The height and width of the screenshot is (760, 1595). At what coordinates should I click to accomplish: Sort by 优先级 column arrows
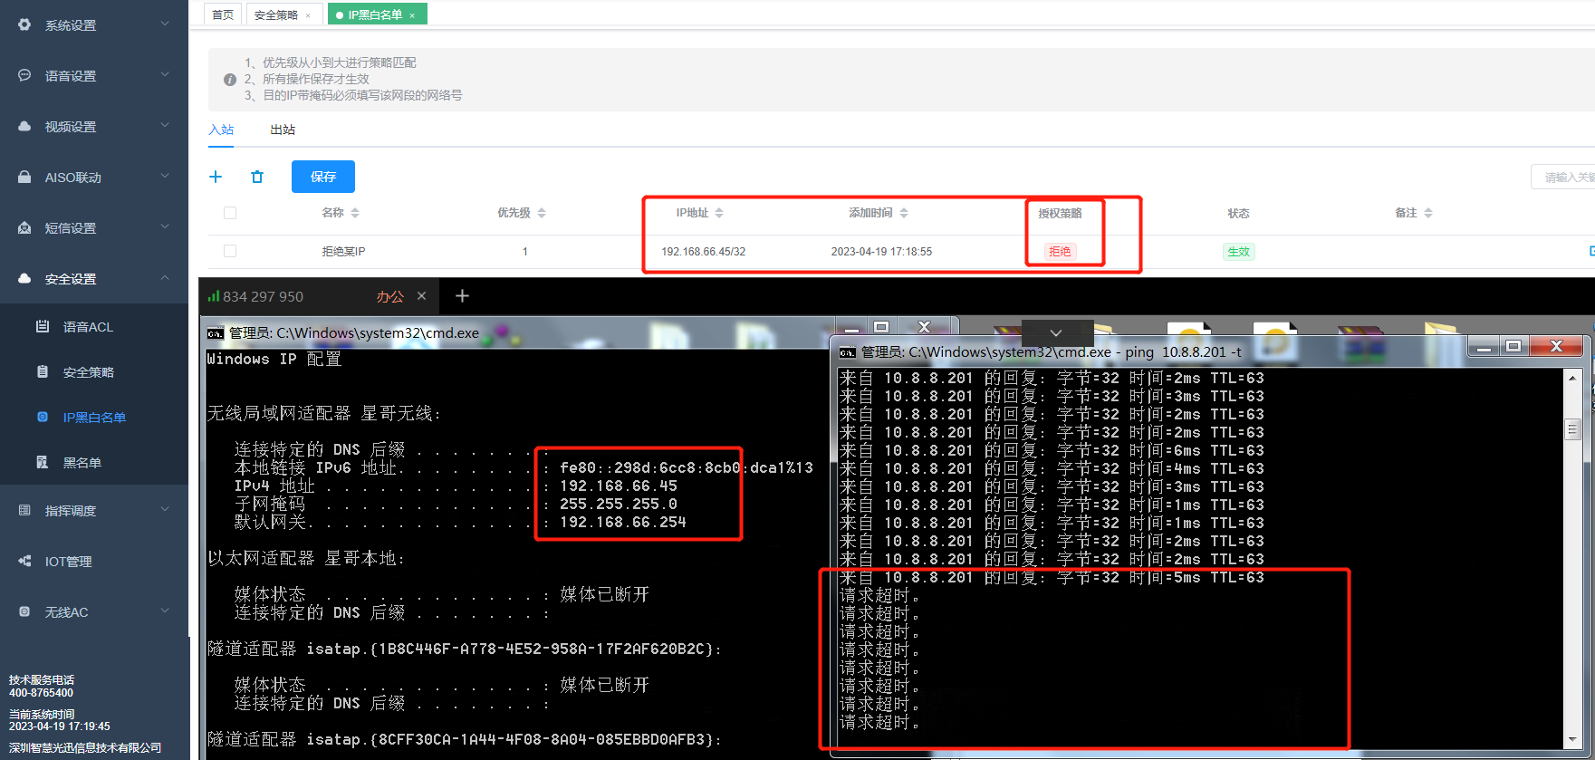click(x=542, y=213)
